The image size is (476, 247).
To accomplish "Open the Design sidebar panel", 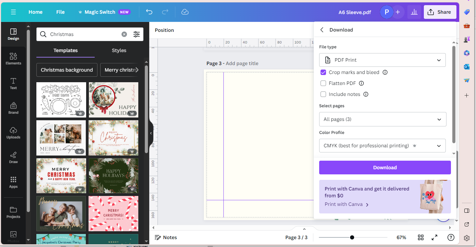I will click(13, 34).
